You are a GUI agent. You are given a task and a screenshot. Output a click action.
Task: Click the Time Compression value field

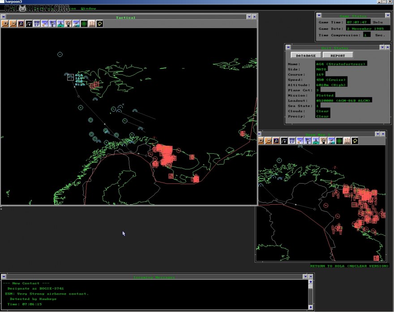coord(367,35)
